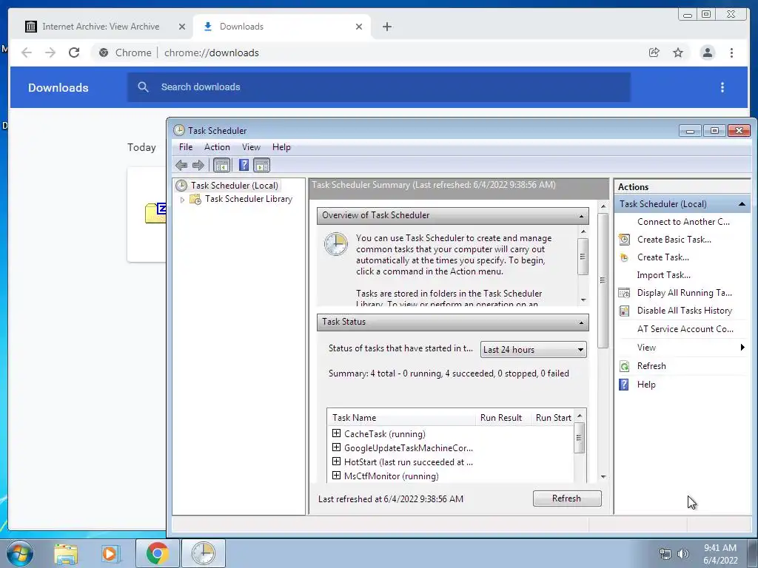Click Connect to Another Computer action

tap(683, 222)
